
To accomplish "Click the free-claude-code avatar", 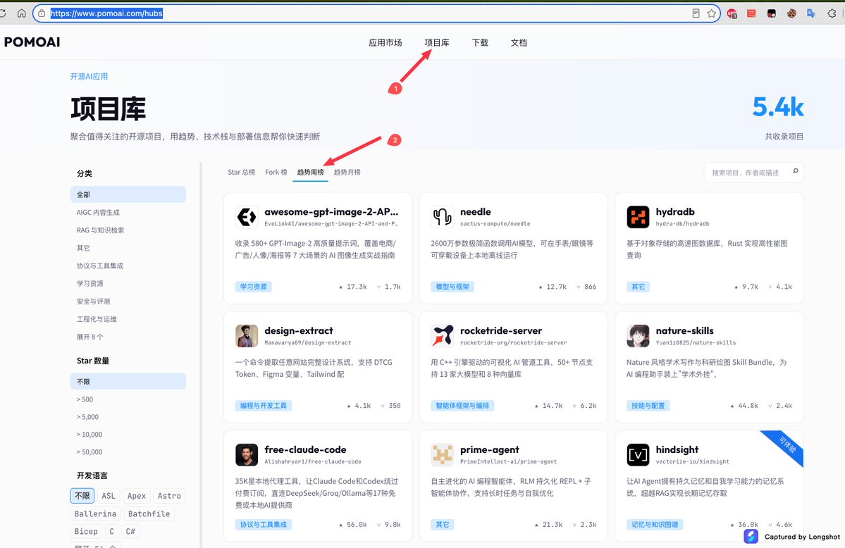I will pyautogui.click(x=247, y=455).
